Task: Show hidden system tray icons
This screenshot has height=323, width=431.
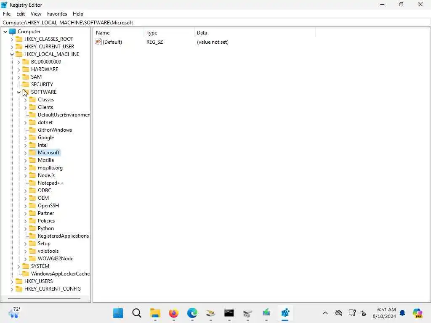Action: 325,313
